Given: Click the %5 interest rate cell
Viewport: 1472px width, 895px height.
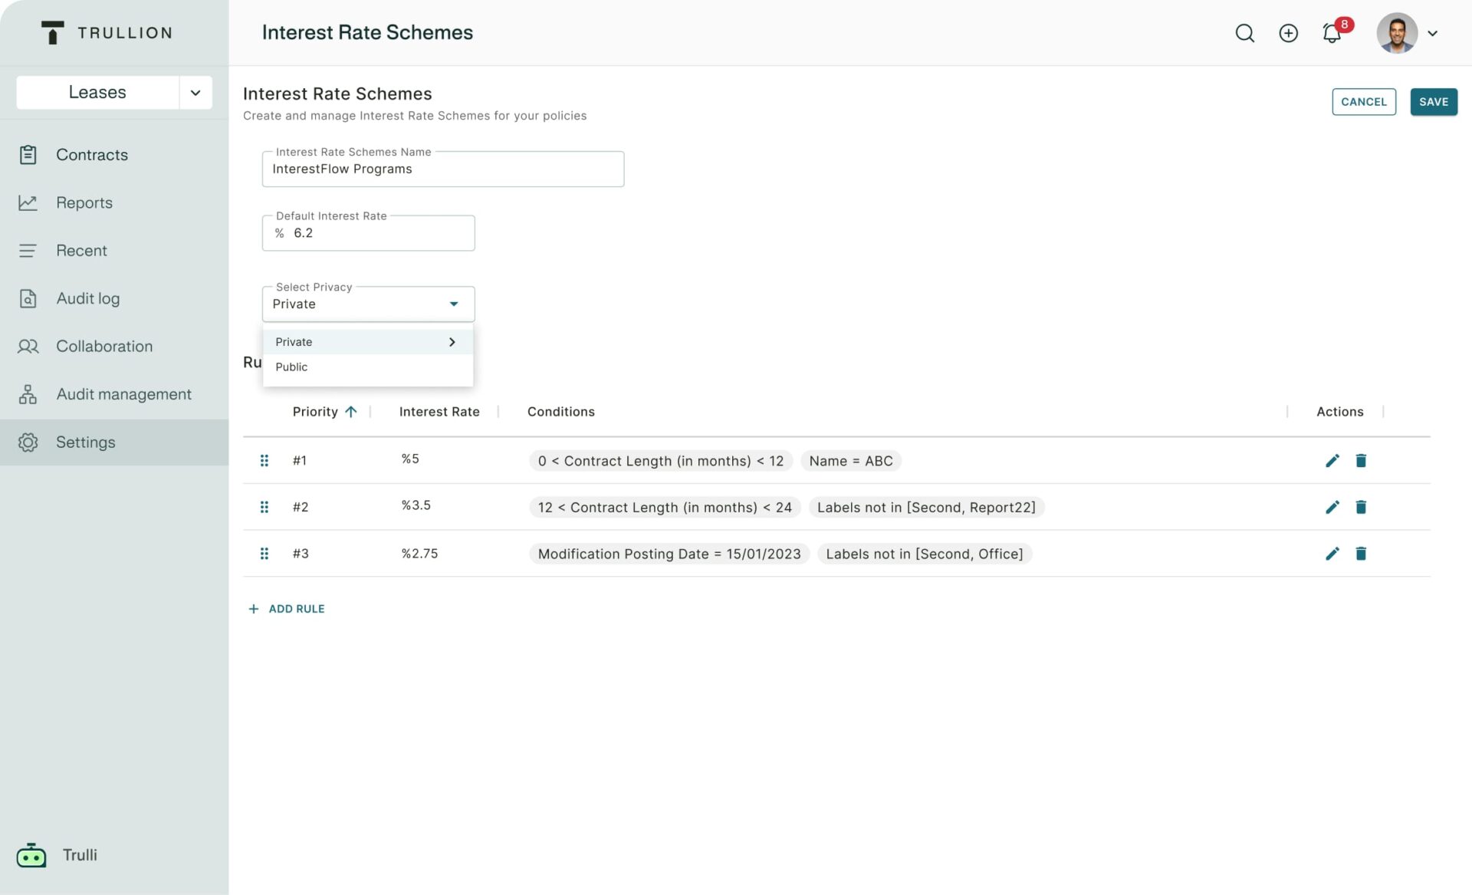Looking at the screenshot, I should pos(410,459).
